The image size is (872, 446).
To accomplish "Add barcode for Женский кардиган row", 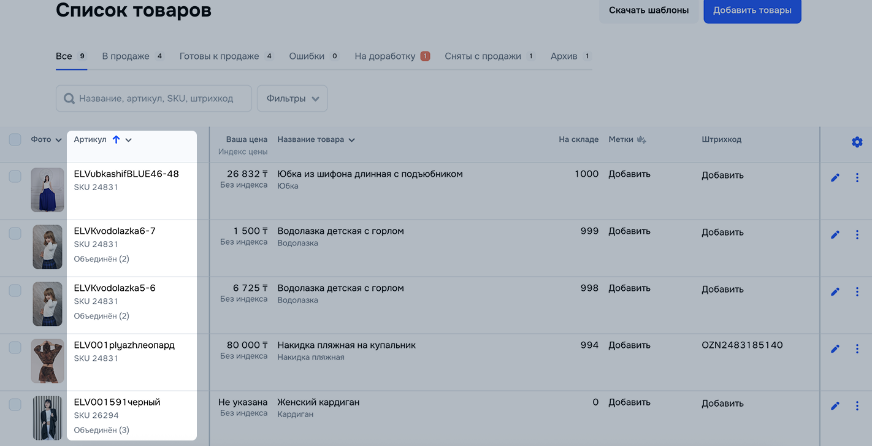I will coord(722,404).
